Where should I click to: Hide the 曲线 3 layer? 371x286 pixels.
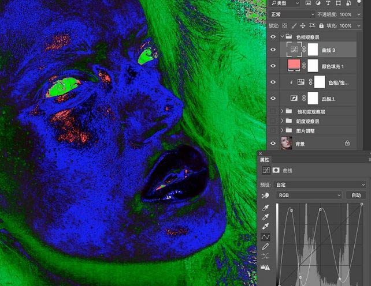[273, 51]
